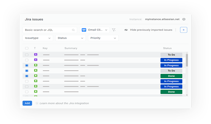Image resolution: width=211 pixels, height=124 pixels.
Task: Open Learn more about the Jira integration
Action: [64, 103]
